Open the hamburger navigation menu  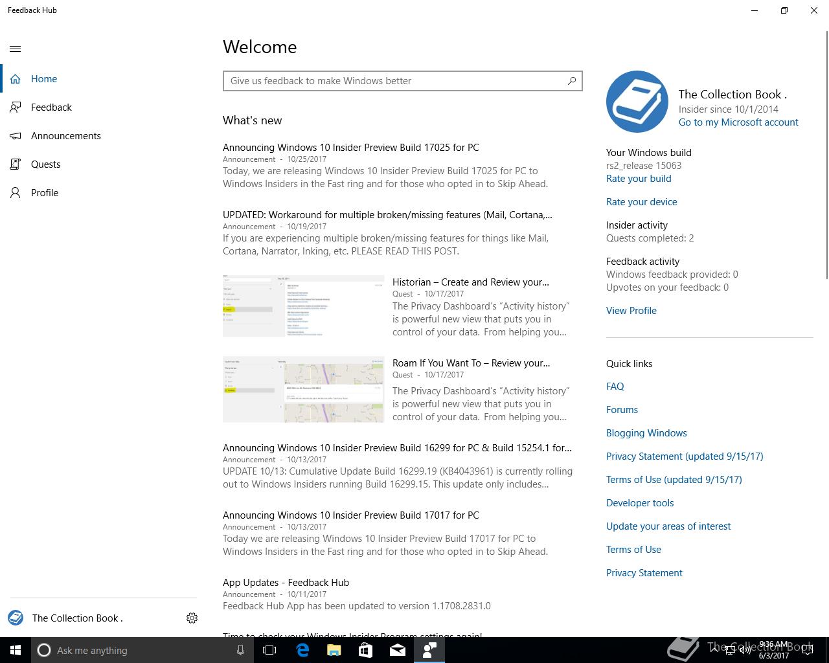coord(16,49)
